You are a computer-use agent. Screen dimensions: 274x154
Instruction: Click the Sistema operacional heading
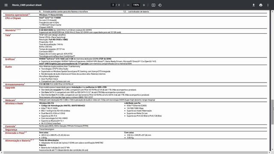coord(18,15)
